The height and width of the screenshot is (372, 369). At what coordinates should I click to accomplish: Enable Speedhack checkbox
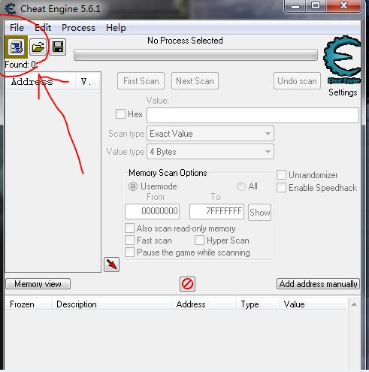(x=281, y=187)
